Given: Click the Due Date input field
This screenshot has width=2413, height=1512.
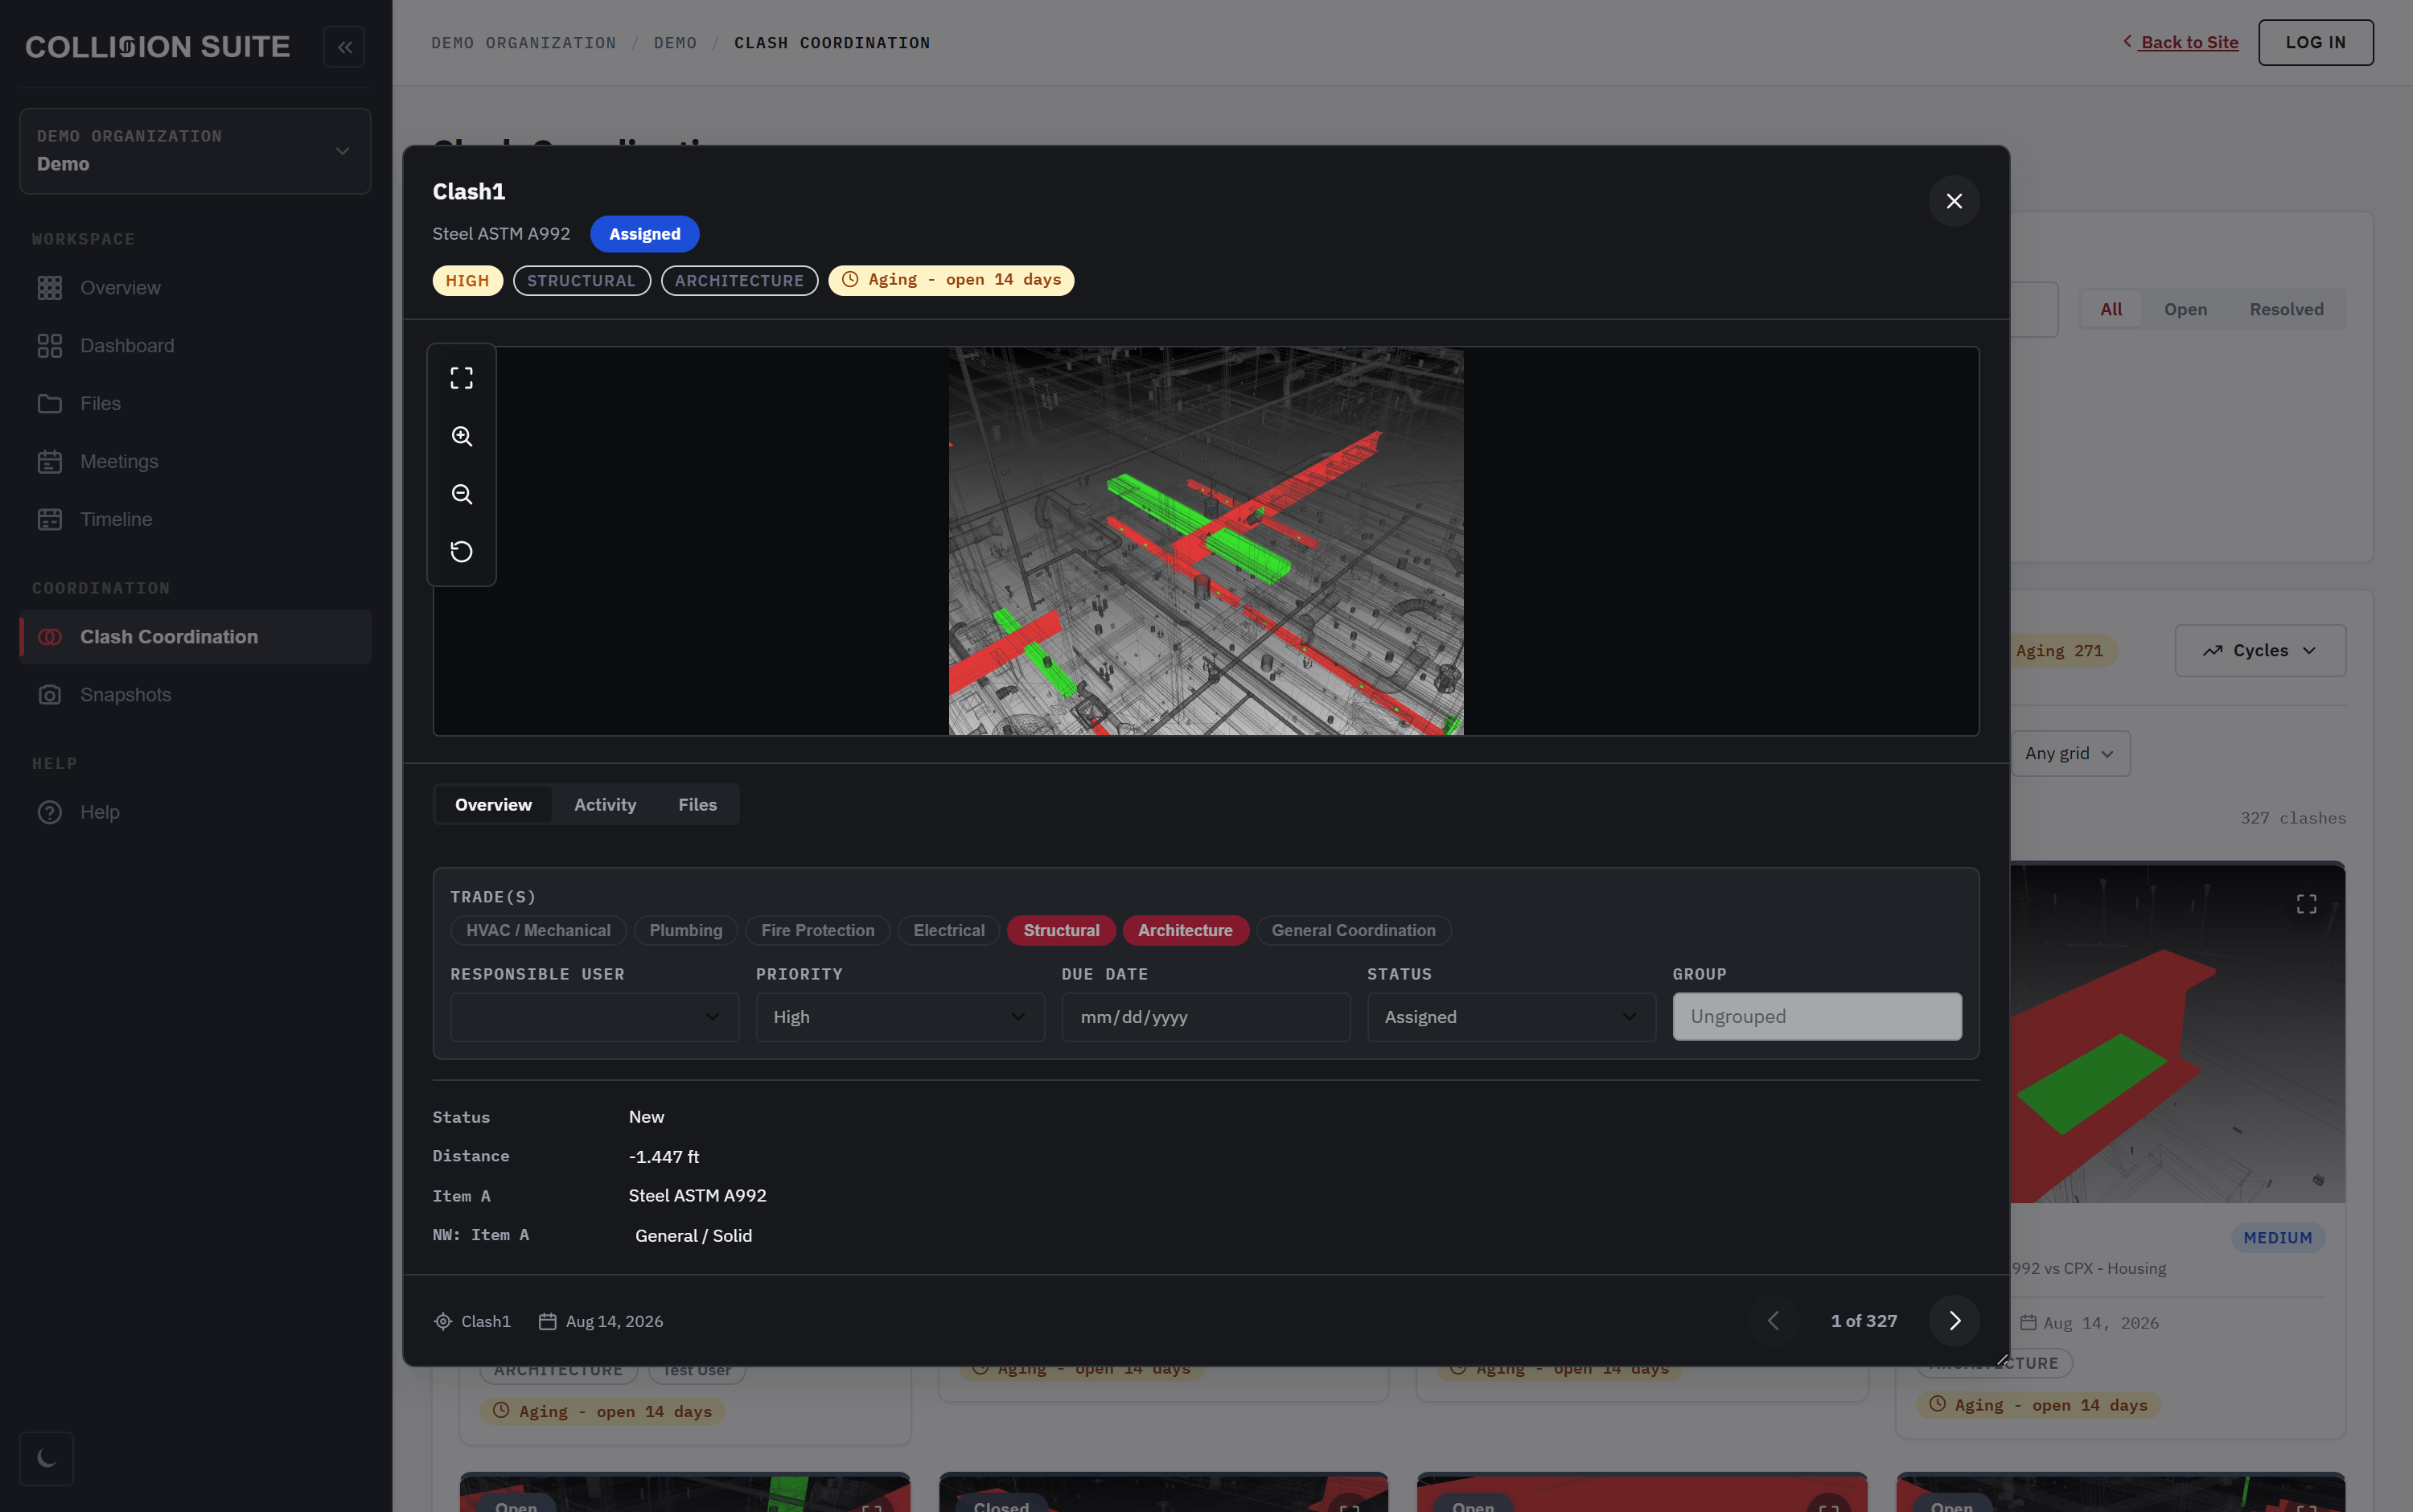Looking at the screenshot, I should tap(1206, 1017).
